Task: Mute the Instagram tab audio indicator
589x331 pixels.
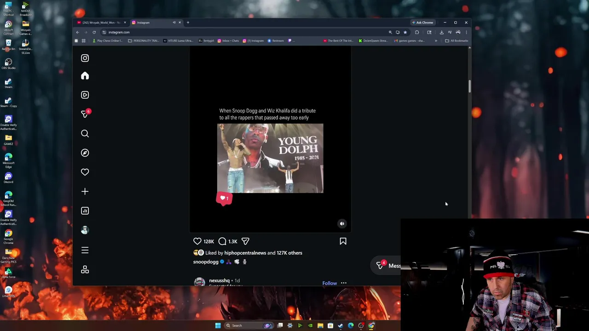Action: pos(174,23)
